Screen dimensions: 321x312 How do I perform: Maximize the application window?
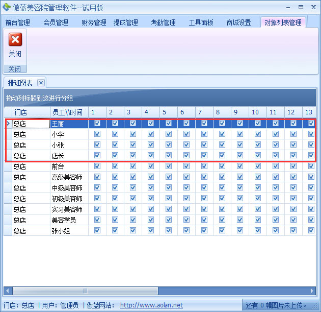301,7
